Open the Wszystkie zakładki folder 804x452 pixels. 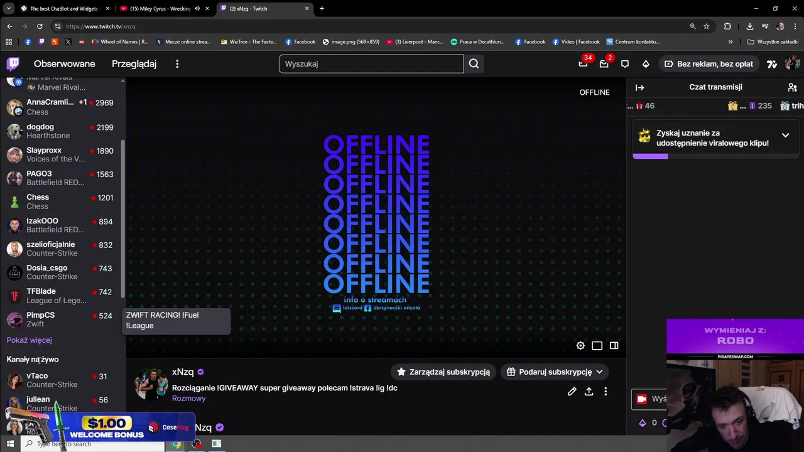[x=773, y=42]
